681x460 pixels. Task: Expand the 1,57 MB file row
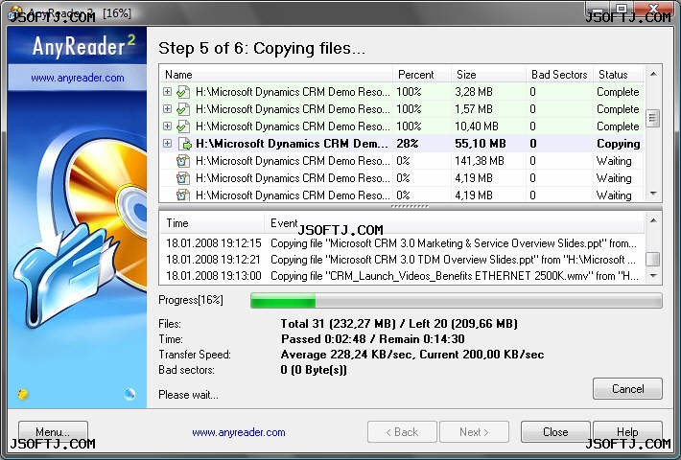pos(167,109)
